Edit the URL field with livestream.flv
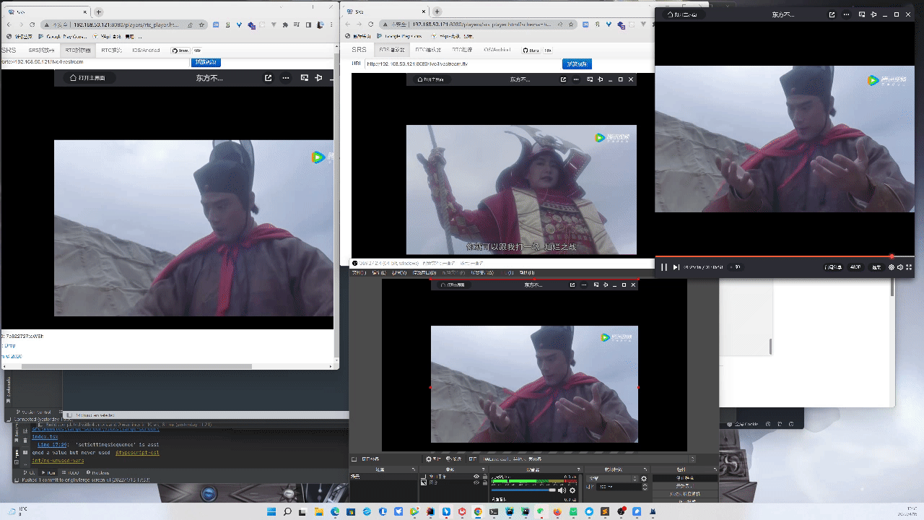This screenshot has width=924, height=520. [x=462, y=64]
